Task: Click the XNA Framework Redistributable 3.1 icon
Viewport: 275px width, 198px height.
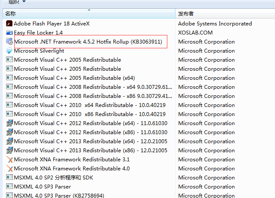Action: click(9, 160)
